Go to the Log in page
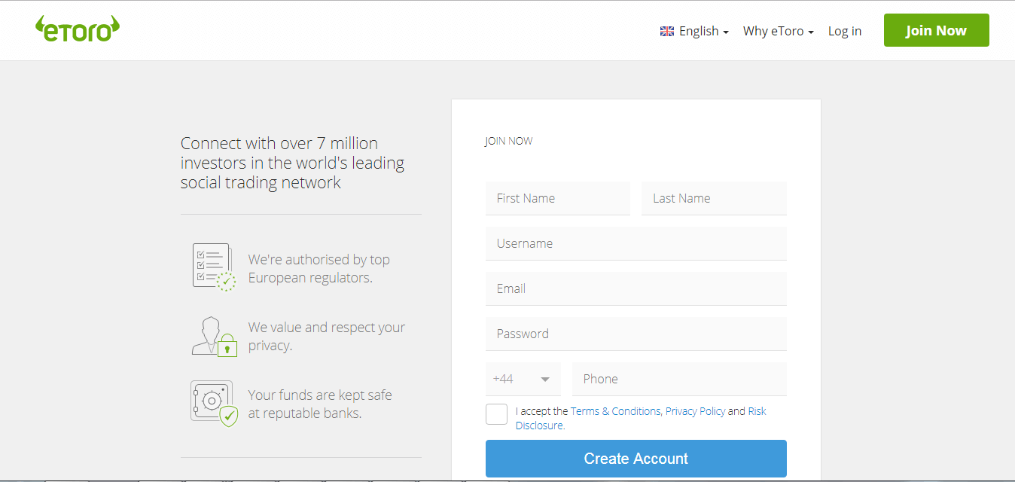This screenshot has height=482, width=1015. coord(845,31)
